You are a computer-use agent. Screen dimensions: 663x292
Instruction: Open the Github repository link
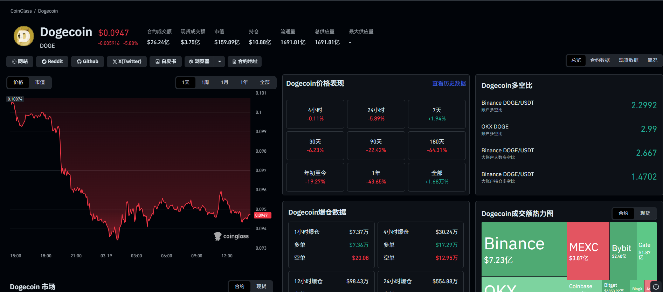coord(88,62)
